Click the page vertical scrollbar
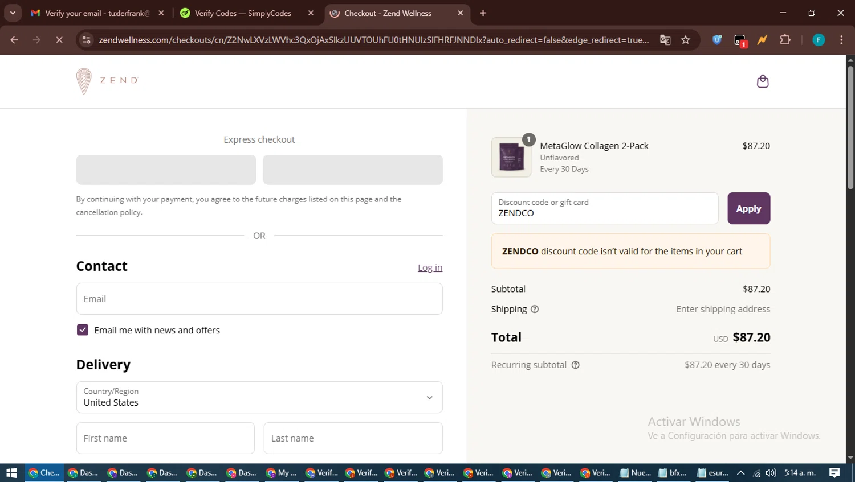The width and height of the screenshot is (855, 482). click(850, 128)
